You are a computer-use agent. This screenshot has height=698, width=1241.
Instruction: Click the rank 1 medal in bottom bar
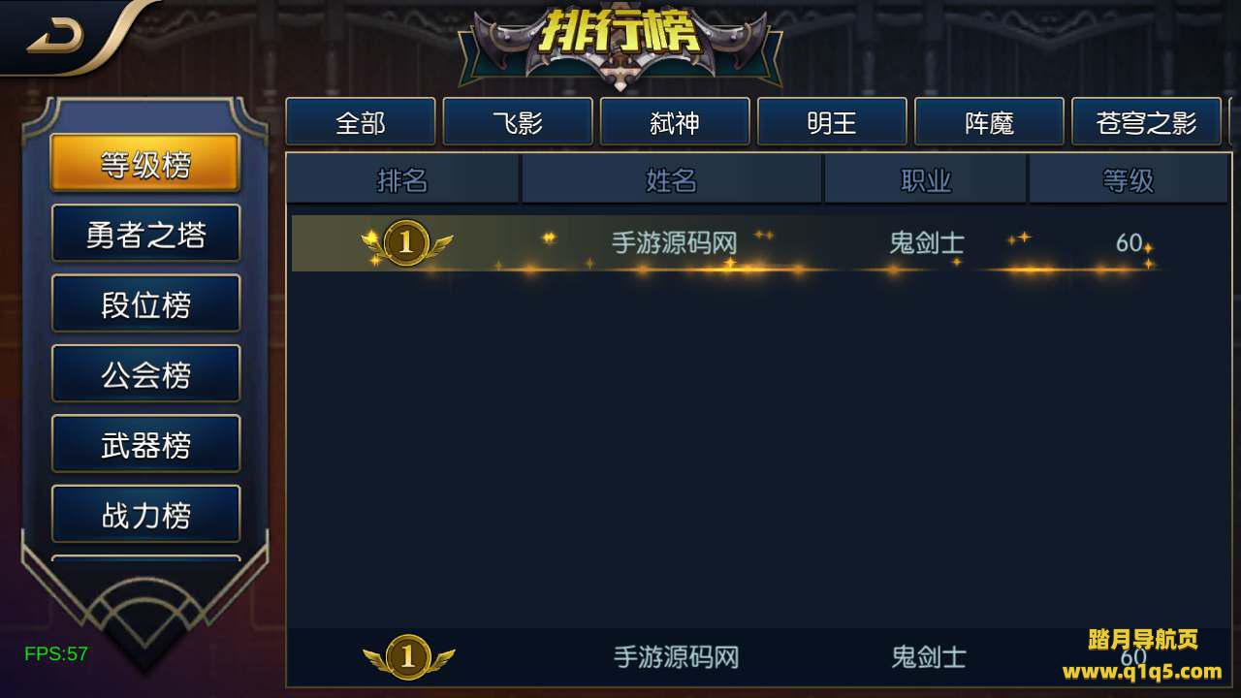coord(408,657)
